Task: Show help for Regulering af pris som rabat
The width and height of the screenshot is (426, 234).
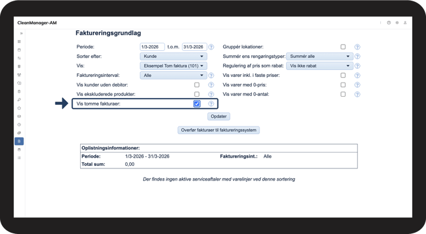Action: pos(357,65)
